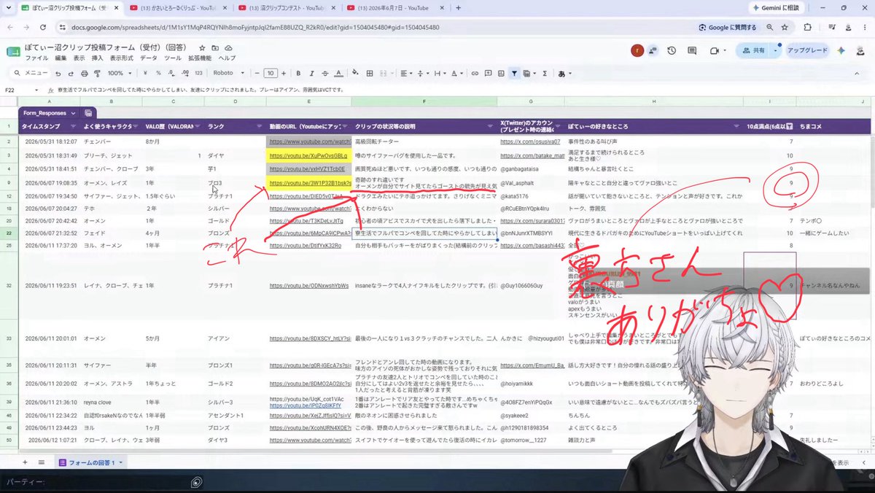The width and height of the screenshot is (875, 493).
Task: Expand the Form_Responses table dropdown
Action: 74,113
